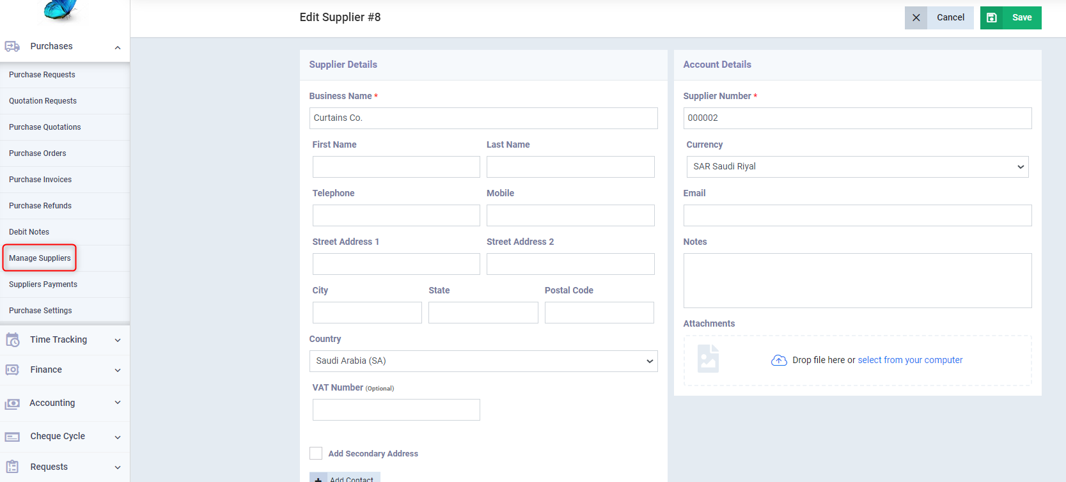Open Suppliers Payments menu item

[x=43, y=284]
